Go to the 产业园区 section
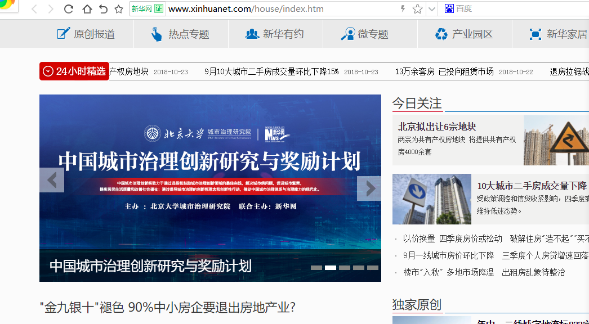This screenshot has height=324, width=589. [464, 34]
